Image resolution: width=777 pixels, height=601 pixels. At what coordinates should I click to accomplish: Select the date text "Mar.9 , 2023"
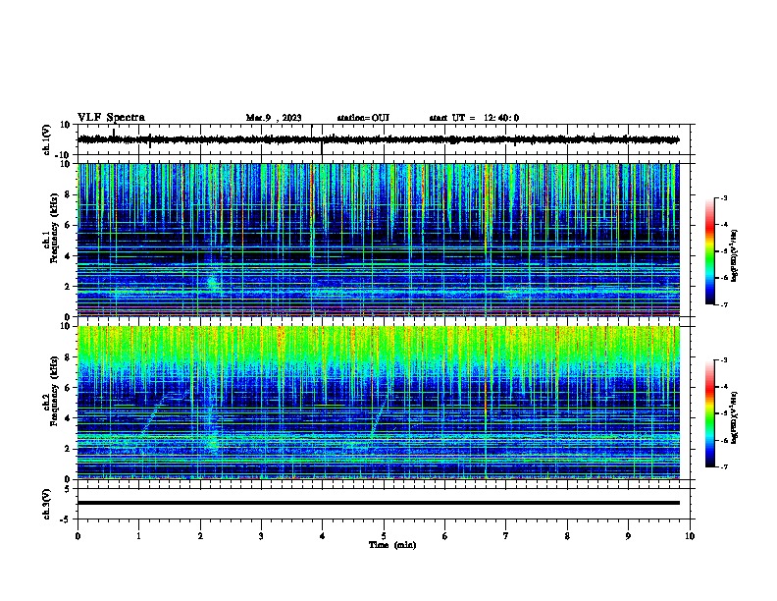coord(274,118)
